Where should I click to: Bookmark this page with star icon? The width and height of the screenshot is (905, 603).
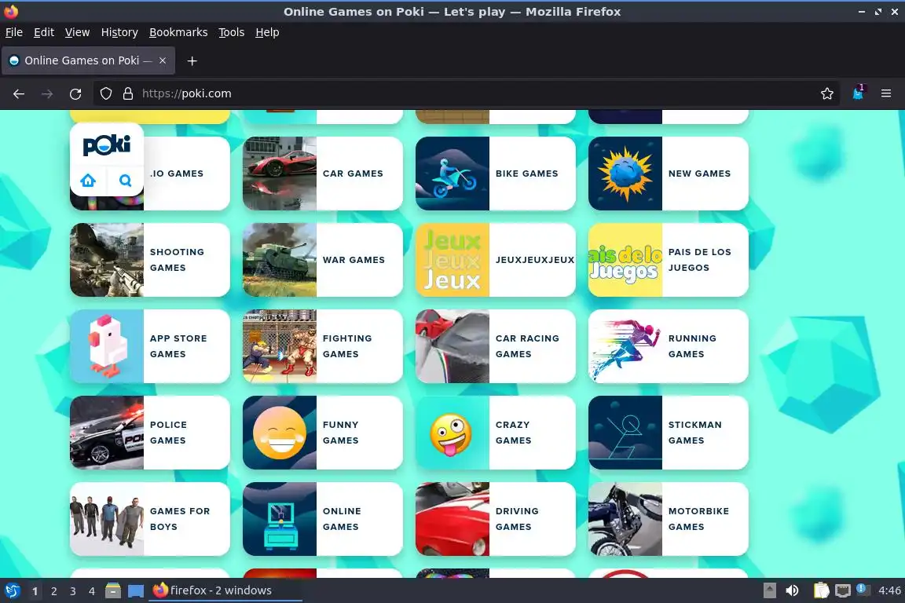[x=827, y=93]
